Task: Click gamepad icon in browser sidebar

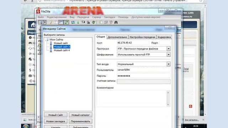Action: 30,43
